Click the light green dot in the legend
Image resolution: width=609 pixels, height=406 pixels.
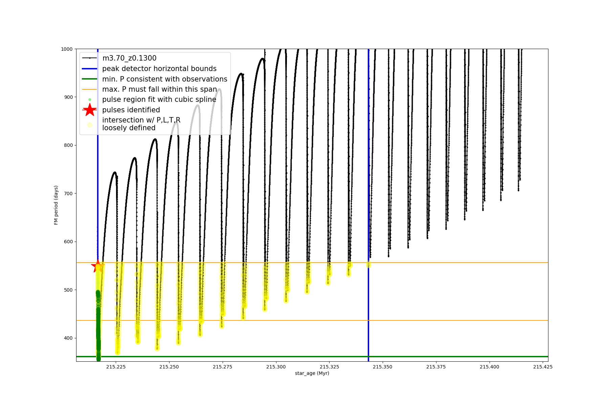90,99
